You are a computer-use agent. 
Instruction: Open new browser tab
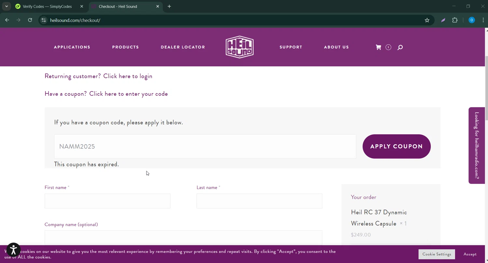click(x=169, y=7)
